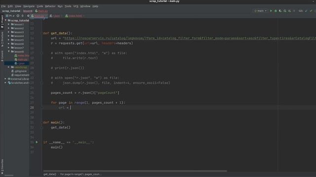Screen dimensions: 316x177
Task: Toggle the Favorites tool window side tab
Action: click(x=2, y=166)
